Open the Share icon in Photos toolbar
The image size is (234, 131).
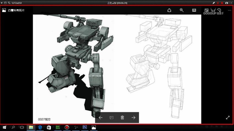tap(169, 10)
